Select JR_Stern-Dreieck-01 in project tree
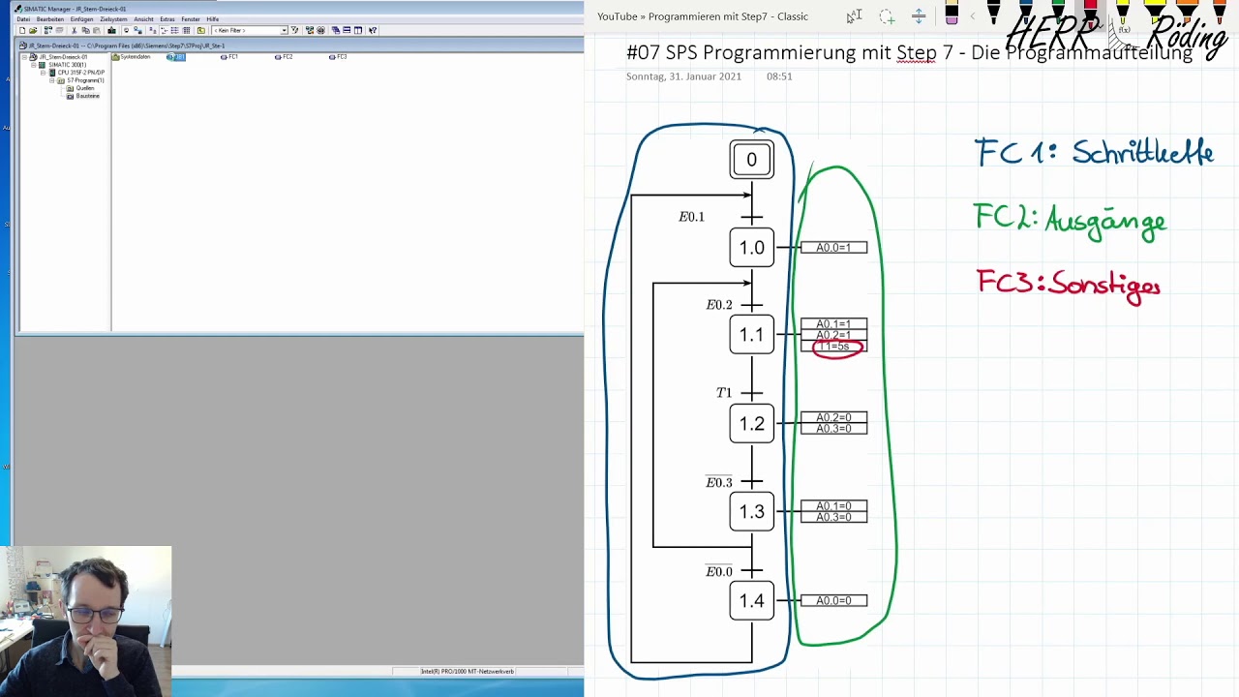Viewport: 1239px width, 697px height. coord(63,57)
